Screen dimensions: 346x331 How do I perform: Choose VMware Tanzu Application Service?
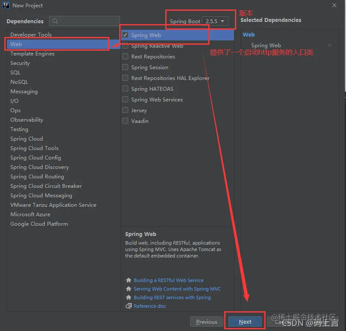[63, 205]
